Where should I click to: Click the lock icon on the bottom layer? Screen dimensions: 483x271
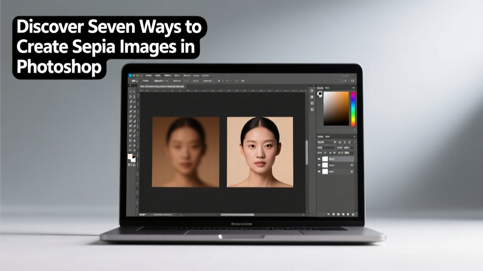pos(352,171)
